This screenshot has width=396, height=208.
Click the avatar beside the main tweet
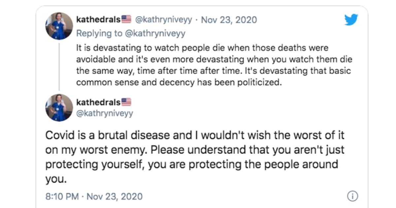[x=59, y=107]
